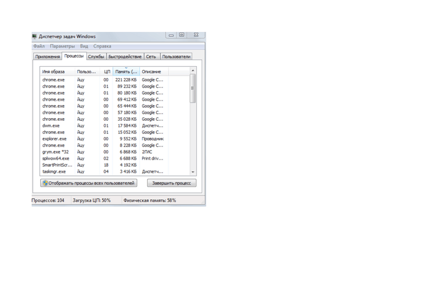Viewport: 434px width, 306px height.
Task: Open the Параметры menu
Action: point(62,47)
